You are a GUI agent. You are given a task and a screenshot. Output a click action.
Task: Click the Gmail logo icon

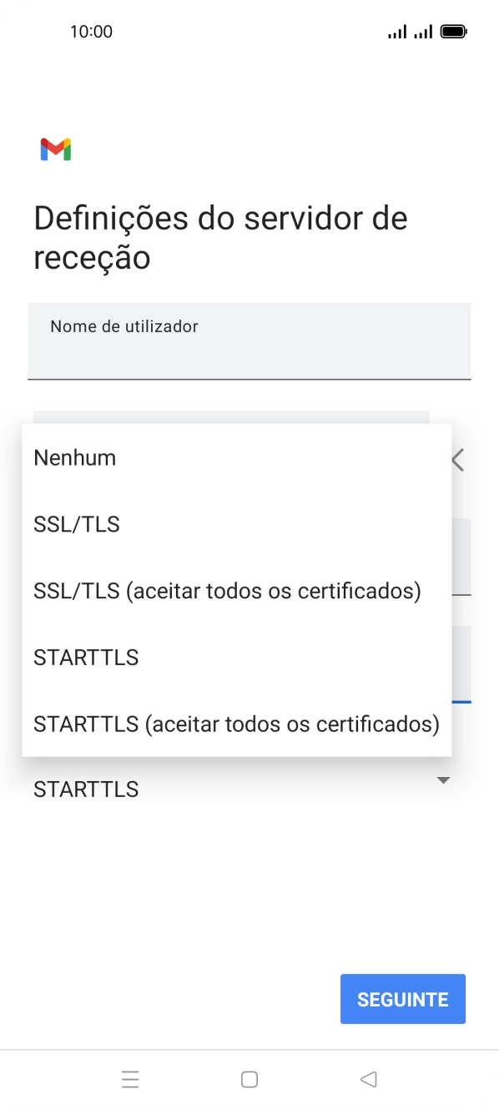coord(55,149)
